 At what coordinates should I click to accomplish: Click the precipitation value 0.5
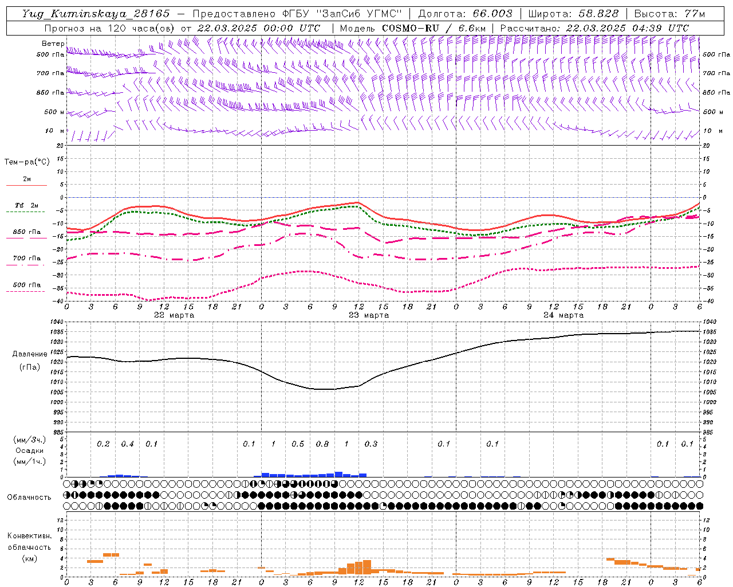coord(298,444)
